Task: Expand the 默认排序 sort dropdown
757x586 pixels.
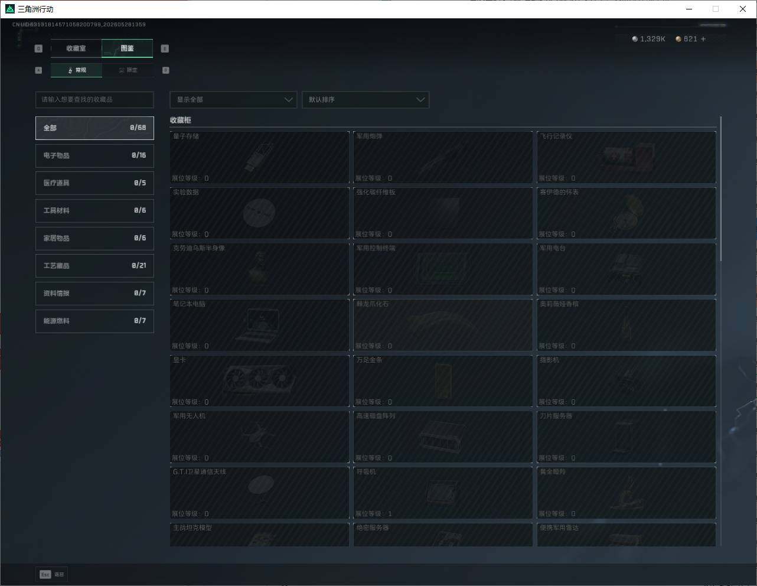Action: click(x=366, y=100)
